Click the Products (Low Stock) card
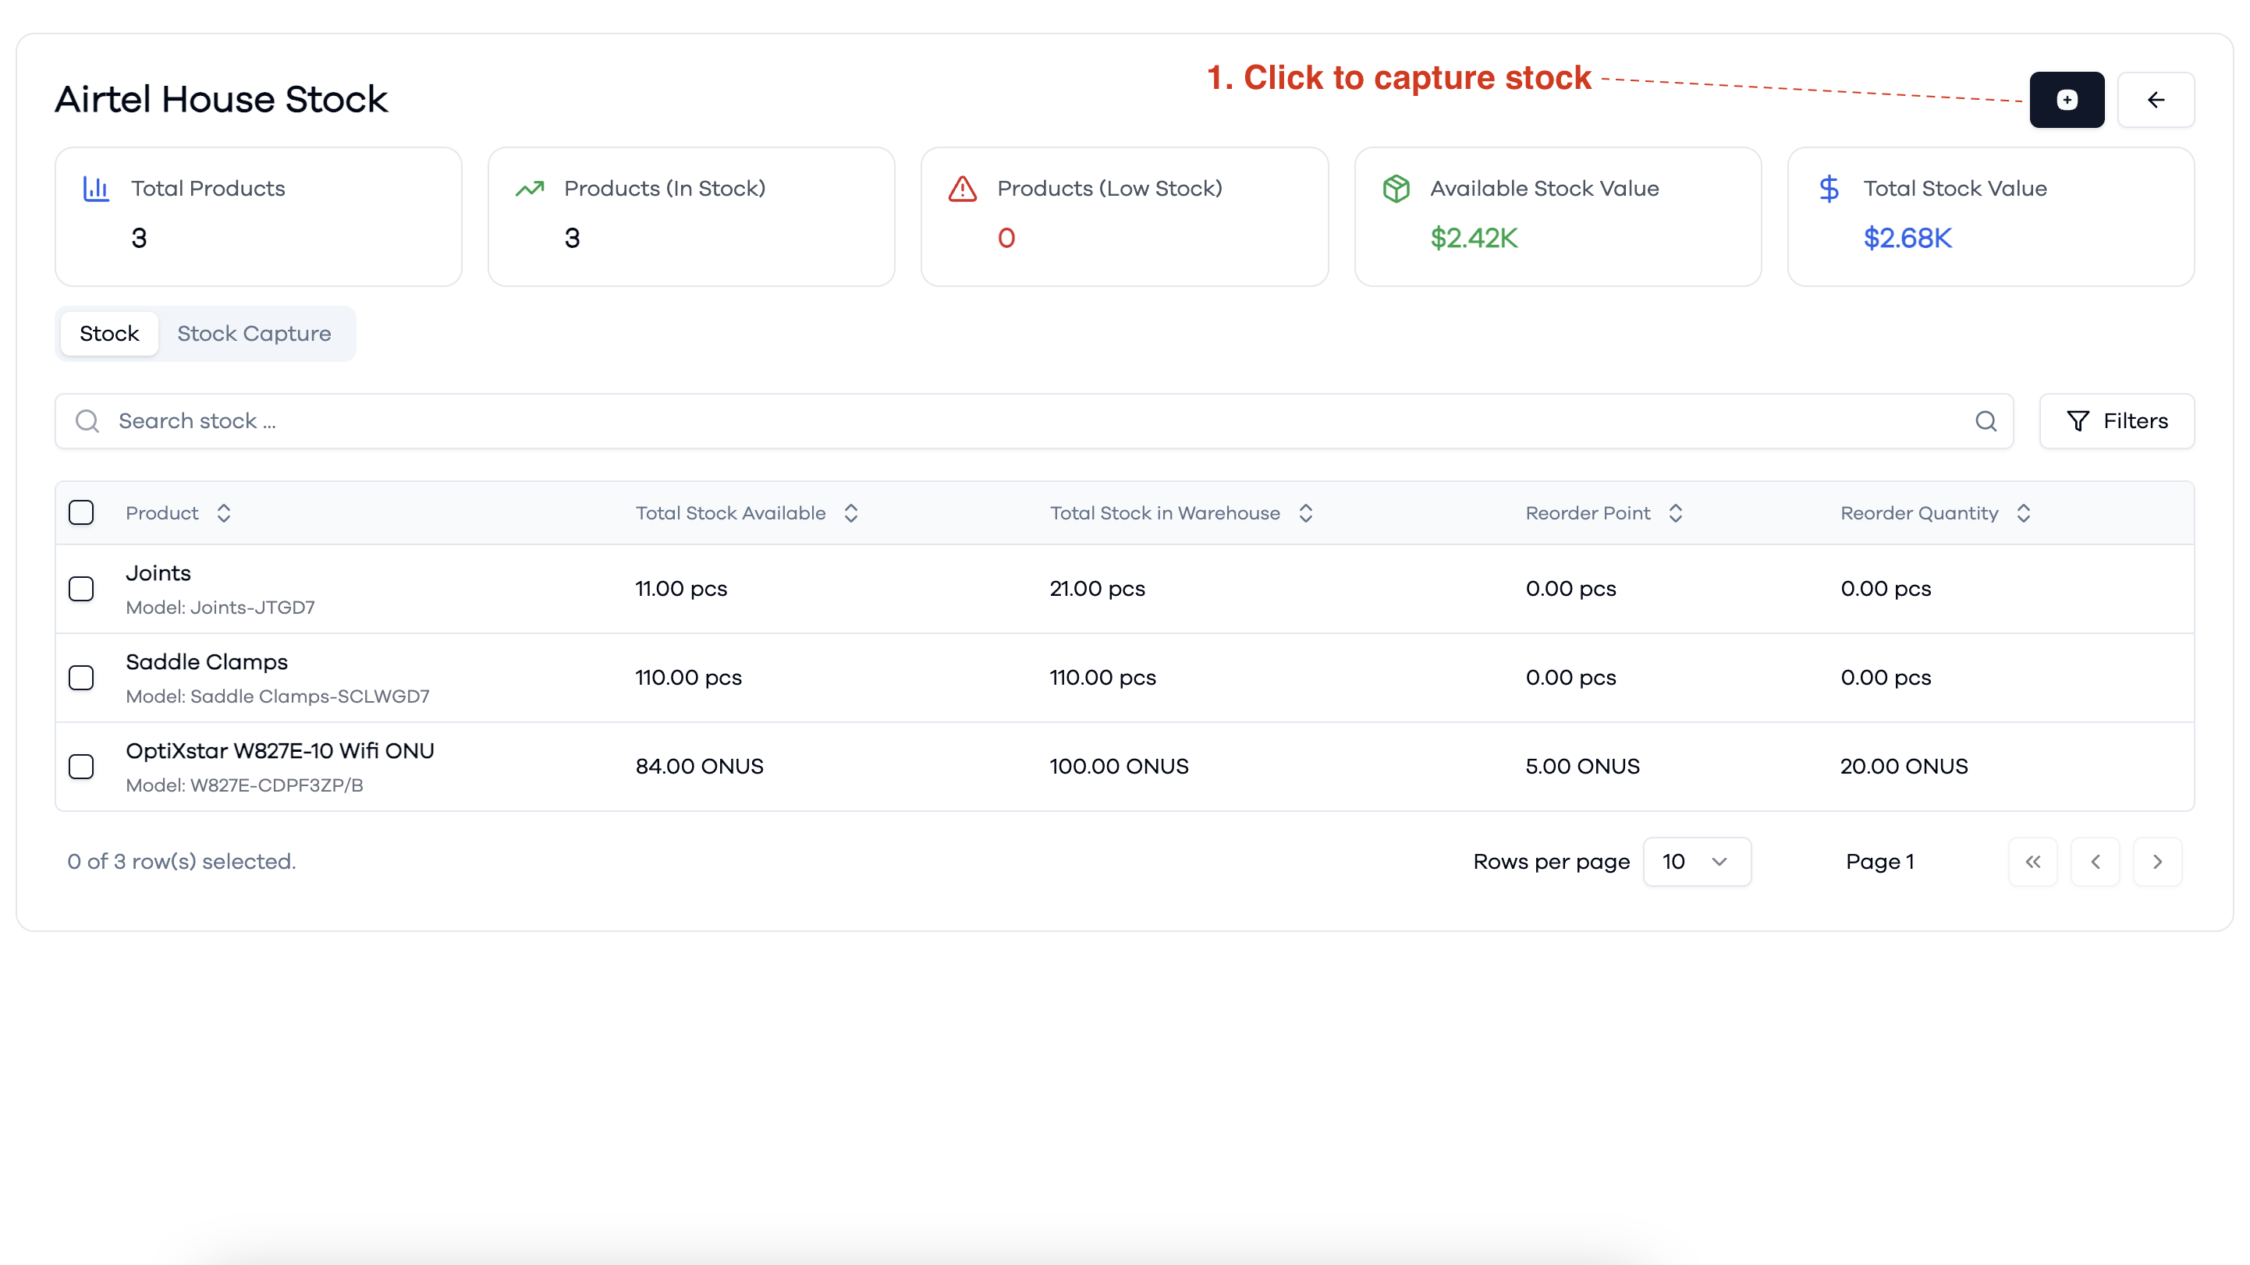Viewport: 2250px width, 1265px height. click(x=1124, y=217)
